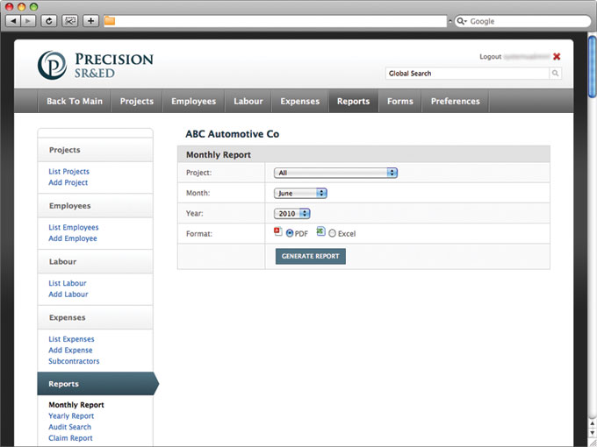Click the Precision SR&ED logo
The height and width of the screenshot is (447, 597).
96,65
